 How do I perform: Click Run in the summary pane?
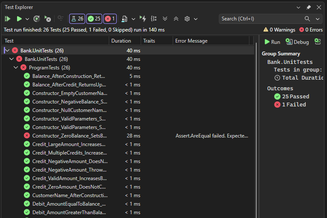pos(272,42)
